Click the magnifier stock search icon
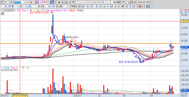 click(x=28, y=2)
